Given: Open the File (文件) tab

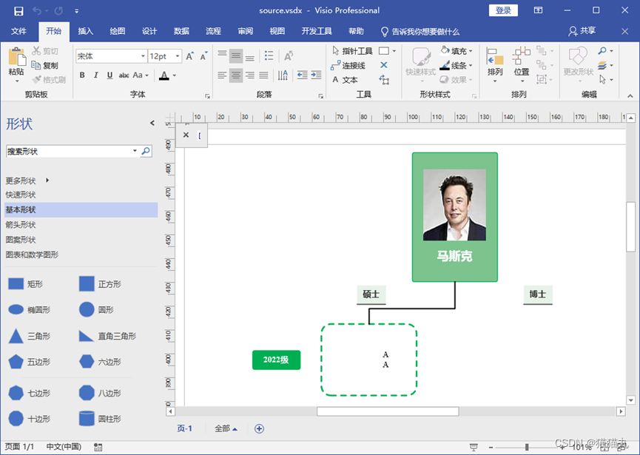Looking at the screenshot, I should [18, 31].
